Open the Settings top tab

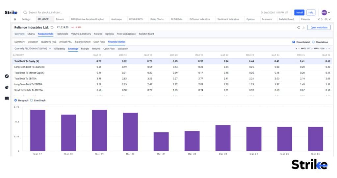point(26,19)
